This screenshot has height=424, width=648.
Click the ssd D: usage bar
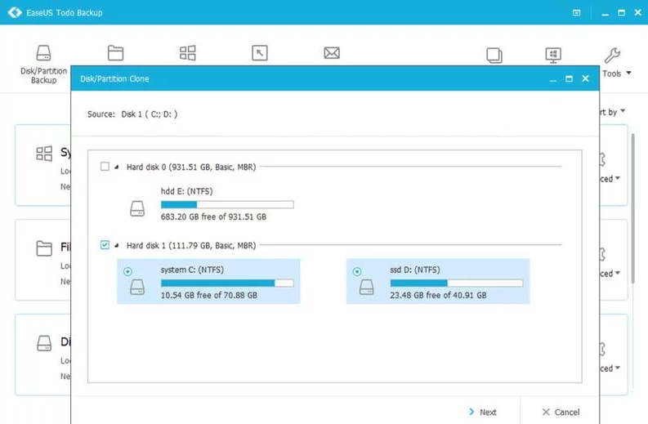[x=457, y=283]
